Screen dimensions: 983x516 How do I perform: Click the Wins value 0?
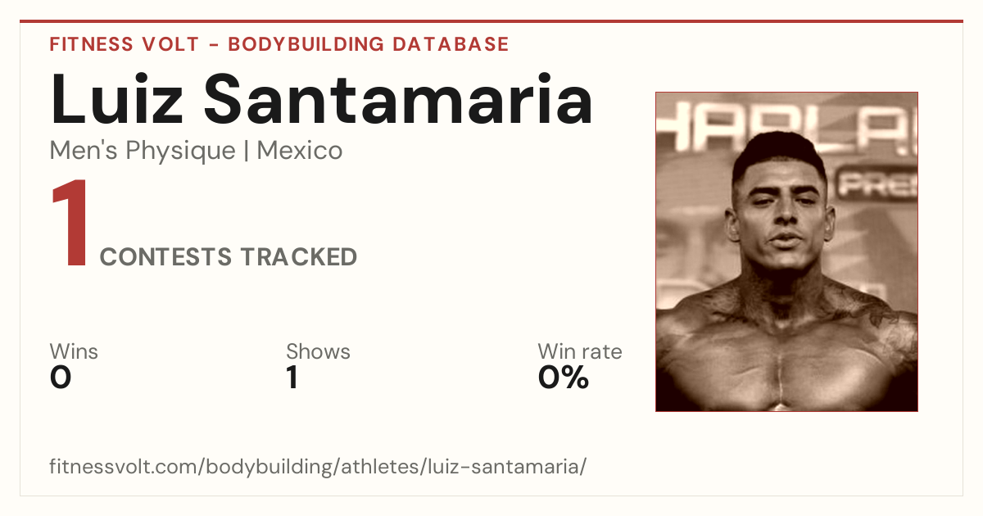coord(61,378)
